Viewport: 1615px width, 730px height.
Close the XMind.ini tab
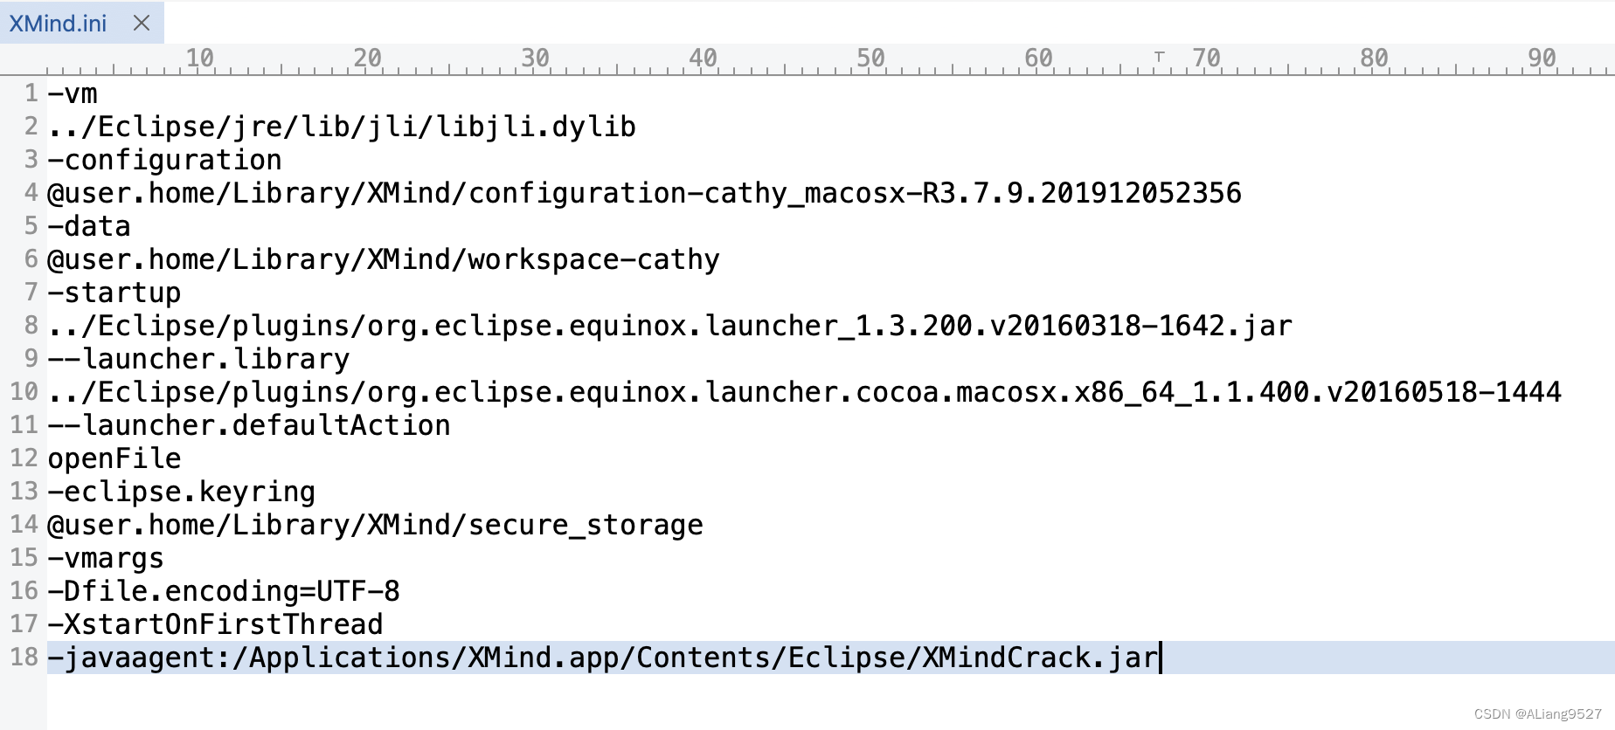point(141,24)
